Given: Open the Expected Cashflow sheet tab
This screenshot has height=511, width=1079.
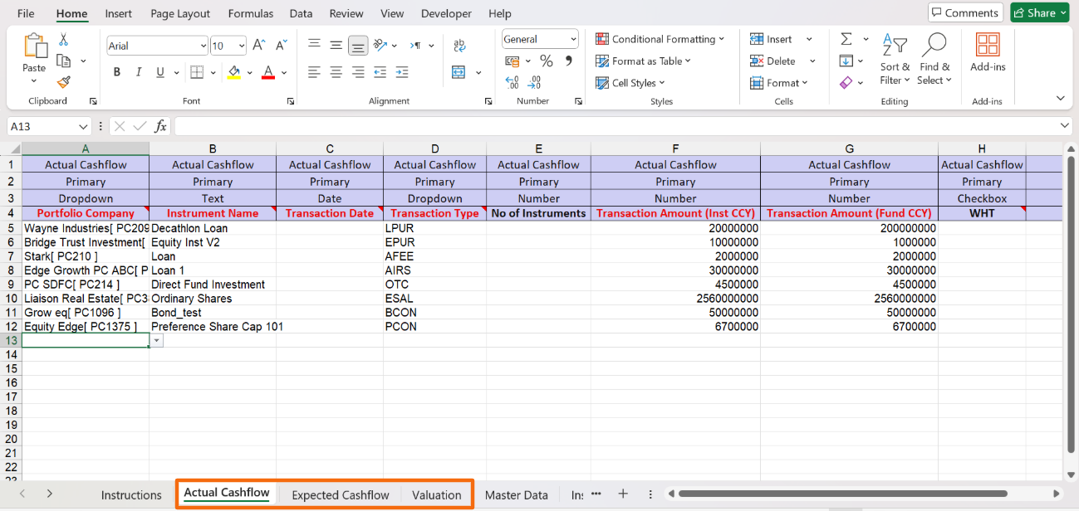Looking at the screenshot, I should coord(340,494).
